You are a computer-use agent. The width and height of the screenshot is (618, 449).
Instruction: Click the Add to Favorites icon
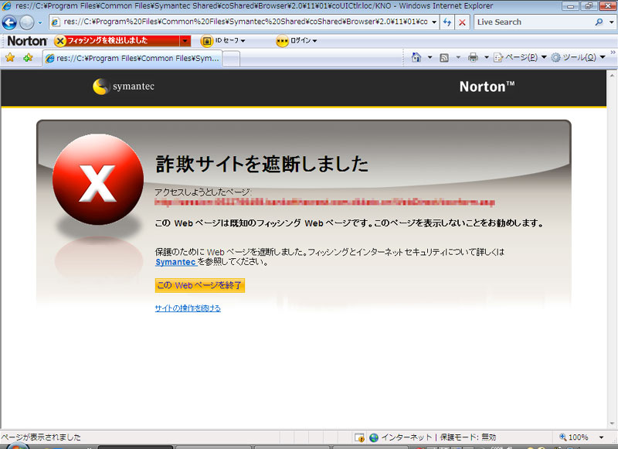pos(28,58)
